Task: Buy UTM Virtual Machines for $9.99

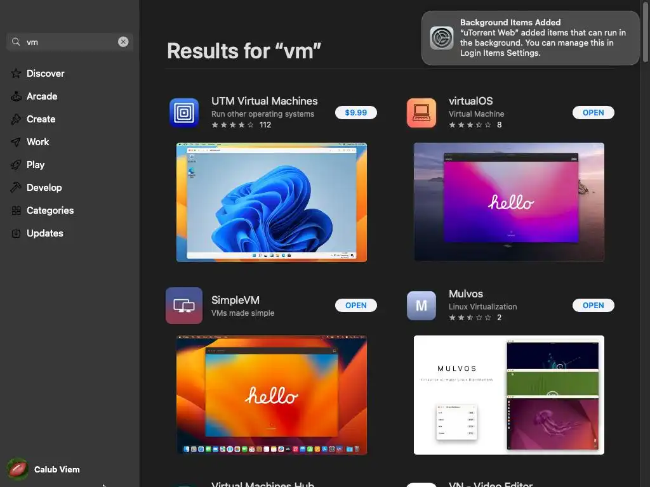Action: pyautogui.click(x=355, y=113)
